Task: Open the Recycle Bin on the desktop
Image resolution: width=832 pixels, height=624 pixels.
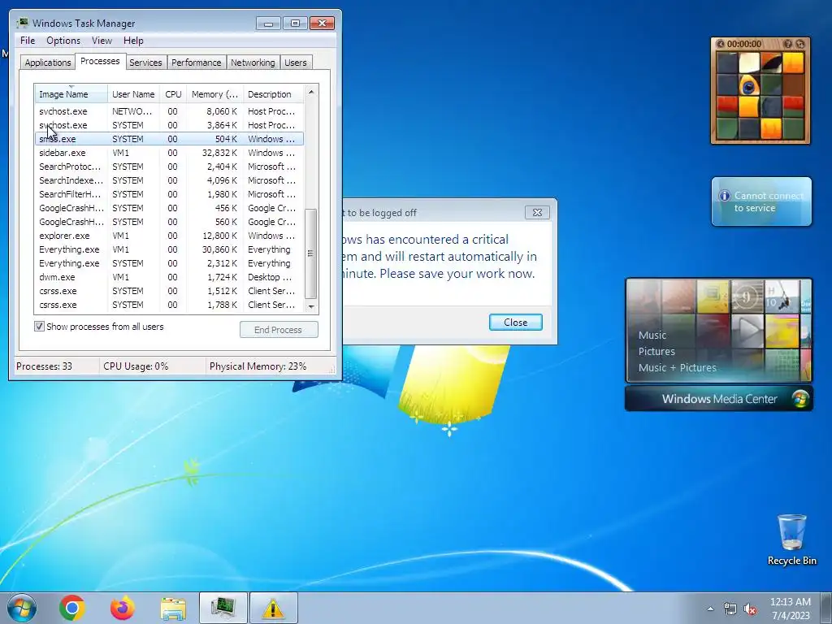Action: (x=791, y=539)
